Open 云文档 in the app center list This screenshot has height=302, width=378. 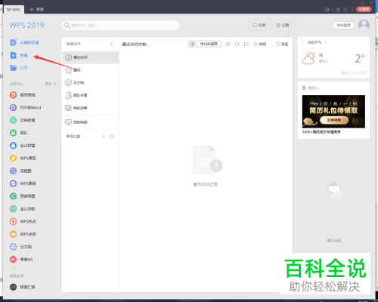20,247
